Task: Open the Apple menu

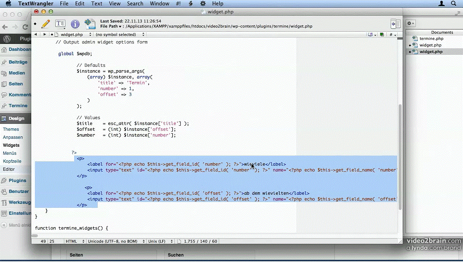Action: click(8, 4)
